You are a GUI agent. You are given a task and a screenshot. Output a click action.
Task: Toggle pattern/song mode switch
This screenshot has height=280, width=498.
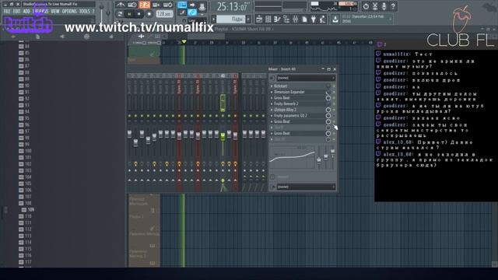[x=120, y=14]
